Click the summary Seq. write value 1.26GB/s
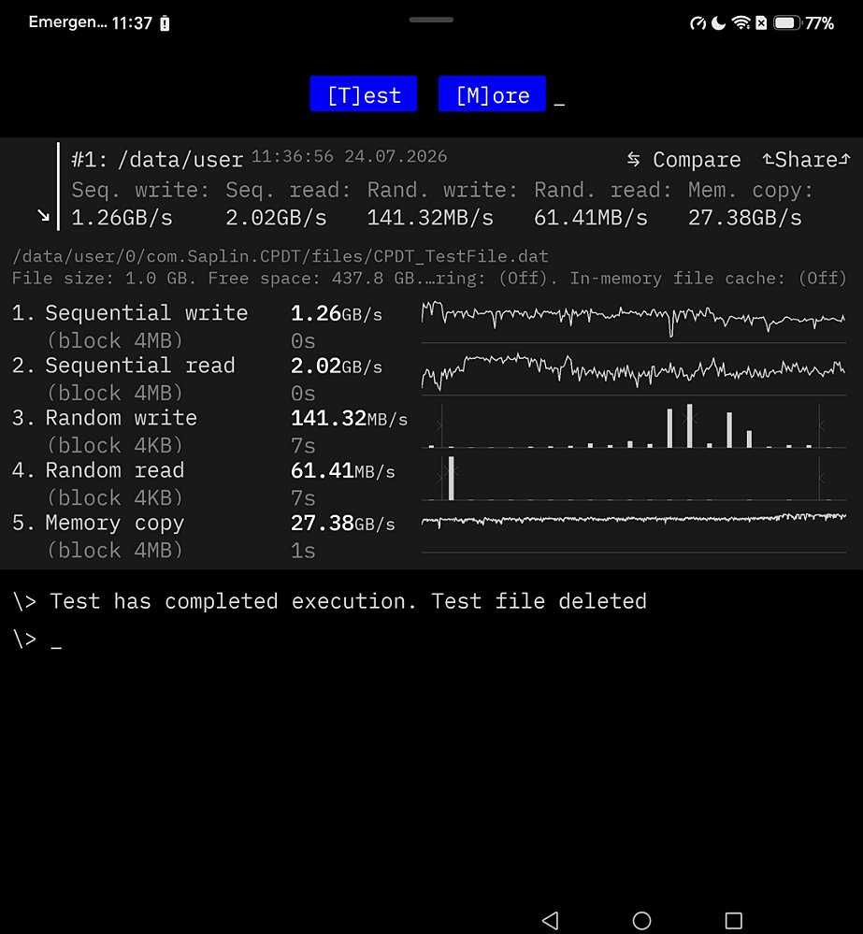The image size is (863, 934). point(122,218)
